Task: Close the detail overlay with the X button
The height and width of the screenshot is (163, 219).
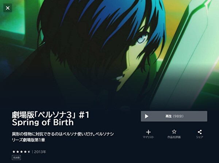Action: coord(8,8)
